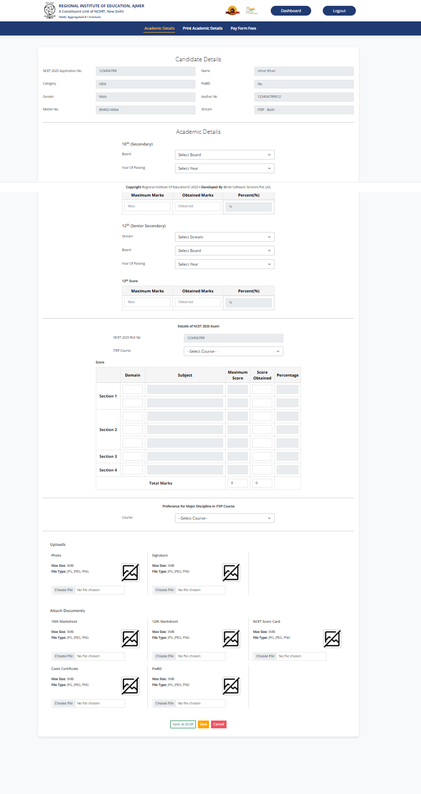Click the NCET Score Card preview placeholder
This screenshot has width=421, height=794.
(332, 639)
